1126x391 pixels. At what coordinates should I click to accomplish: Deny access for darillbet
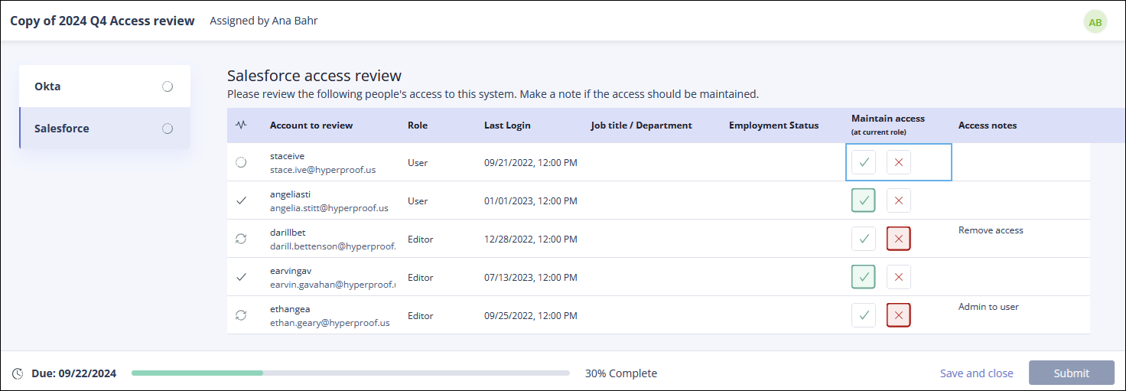899,239
